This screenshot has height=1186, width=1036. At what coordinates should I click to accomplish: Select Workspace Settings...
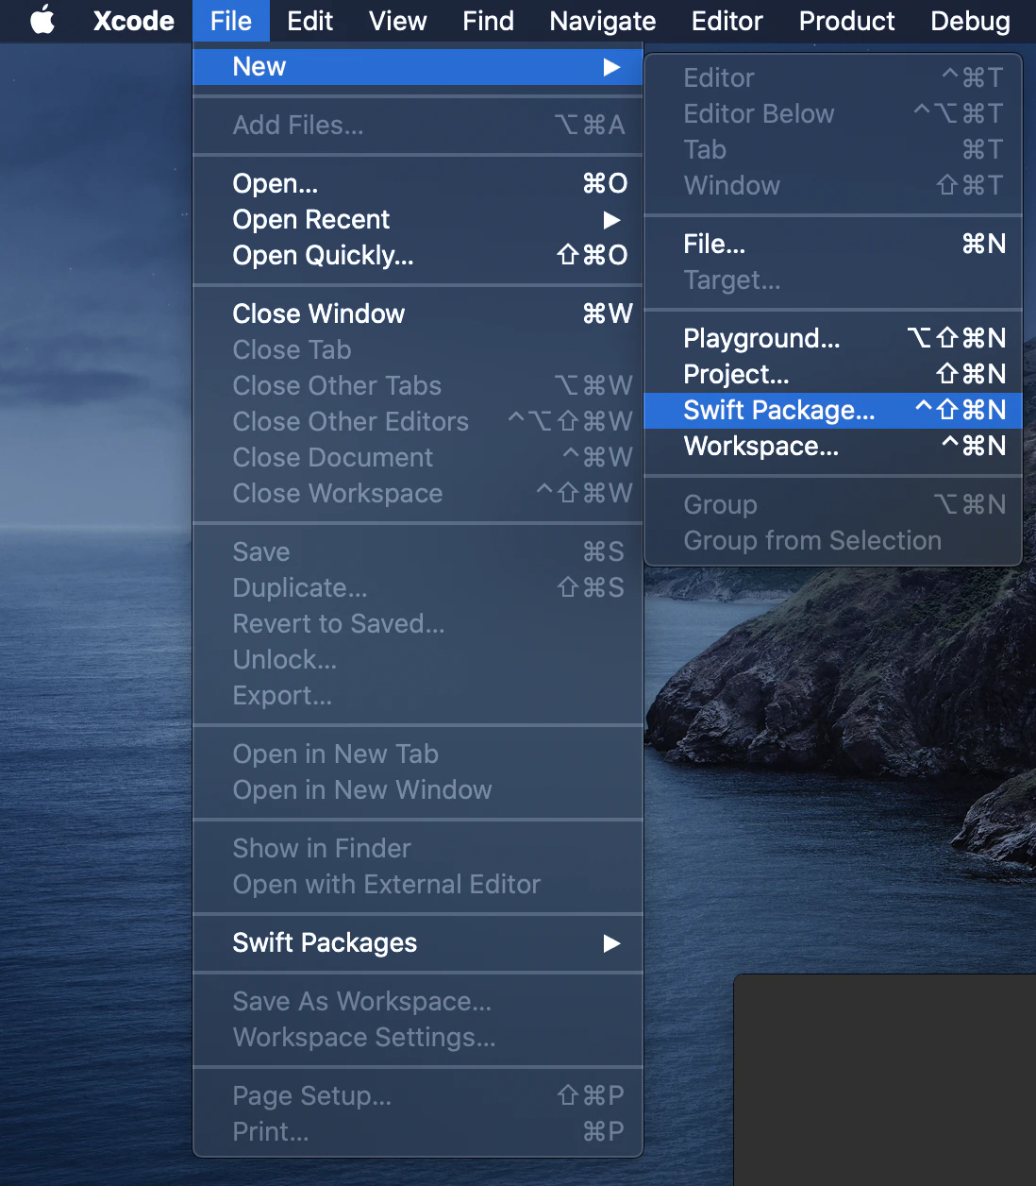coord(418,1037)
